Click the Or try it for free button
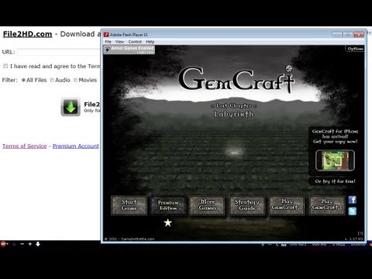 point(335,181)
